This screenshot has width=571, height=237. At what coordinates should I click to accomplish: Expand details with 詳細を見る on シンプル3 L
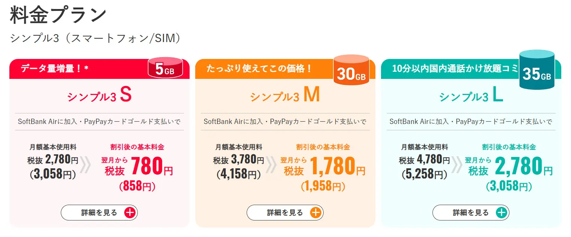[x=471, y=213]
